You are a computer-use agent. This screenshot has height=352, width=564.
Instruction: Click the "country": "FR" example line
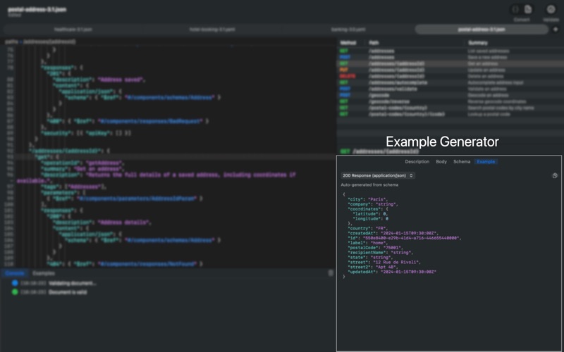coord(367,228)
